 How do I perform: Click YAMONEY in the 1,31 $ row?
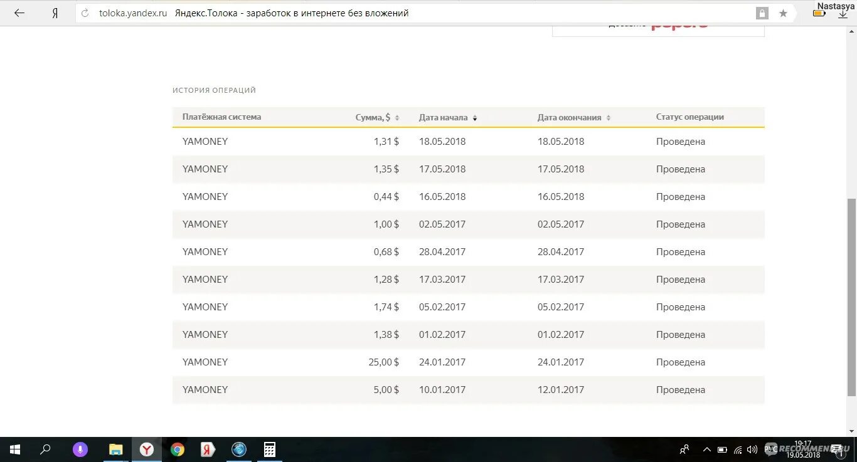pyautogui.click(x=205, y=142)
